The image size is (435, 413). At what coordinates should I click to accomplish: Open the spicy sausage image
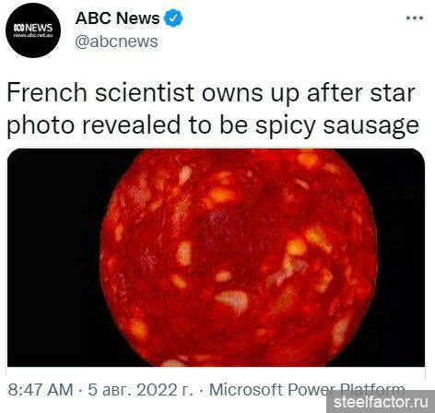point(216,257)
